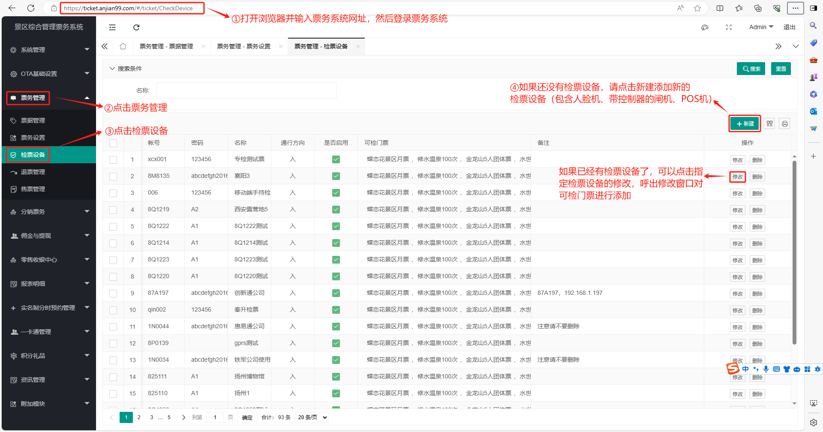This screenshot has width=823, height=432.
Task: Close the 票务管理 - 检票设备 tab
Action: point(358,46)
